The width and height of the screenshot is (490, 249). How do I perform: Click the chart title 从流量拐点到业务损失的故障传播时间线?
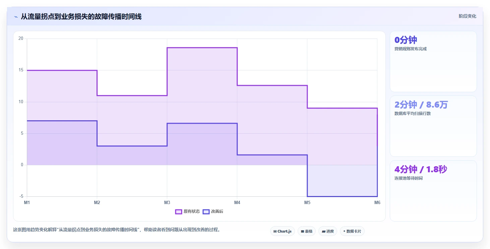tap(81, 16)
